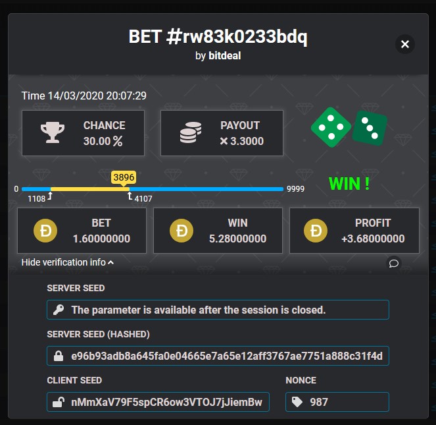Click the key icon in Server Seed field
Viewport: 436px width, 425px height.
pos(59,310)
